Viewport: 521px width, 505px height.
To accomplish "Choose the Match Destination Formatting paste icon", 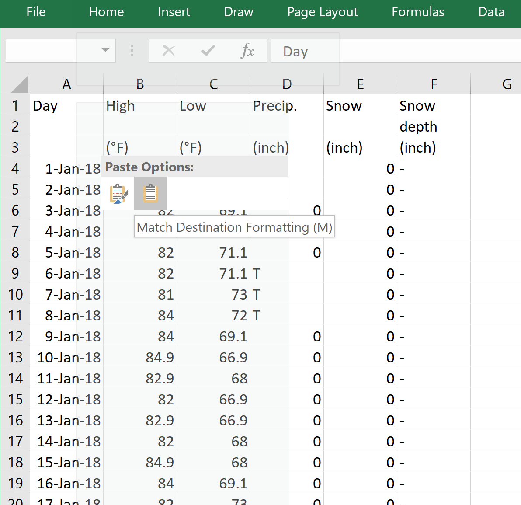I will tap(150, 194).
